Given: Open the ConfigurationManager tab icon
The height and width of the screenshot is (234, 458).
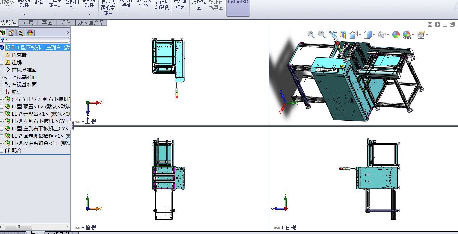Looking at the screenshot, I should (x=21, y=32).
